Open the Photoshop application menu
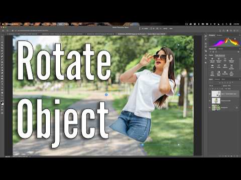The image size is (241, 180). pos(12,24)
